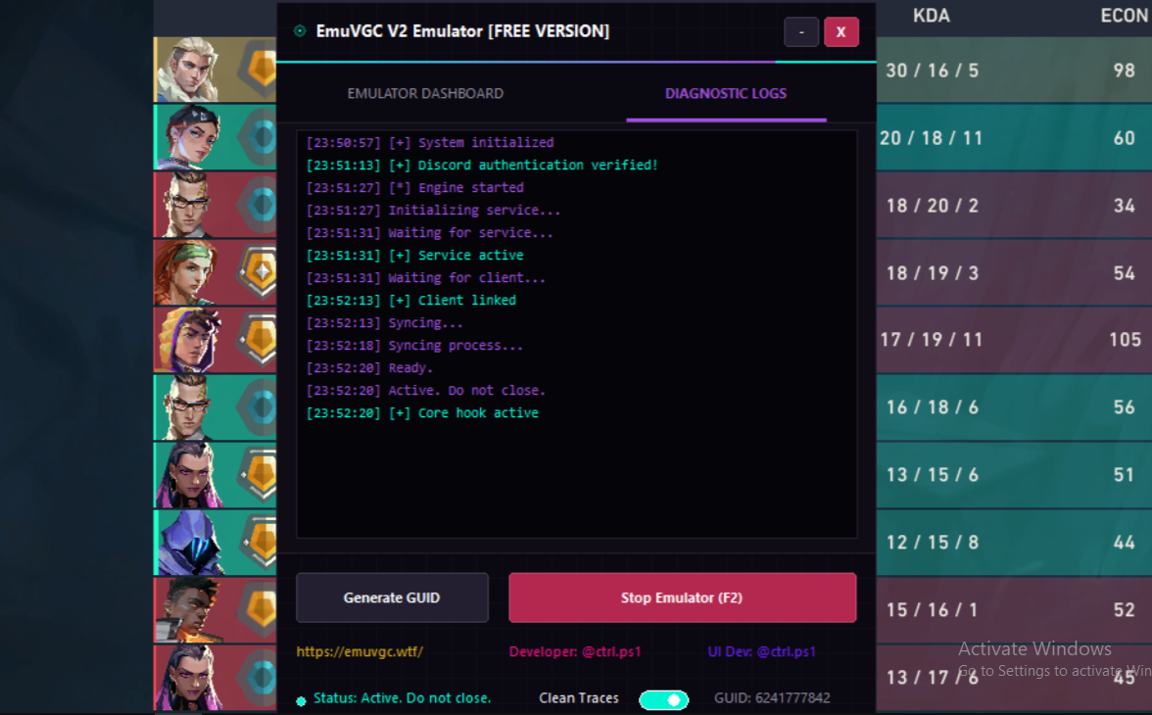Toggle the Clean Traces switch
The width and height of the screenshot is (1152, 715).
(x=663, y=699)
